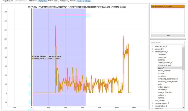
Task: Open the Vehicle states dropdown
Action: click(53, 1)
